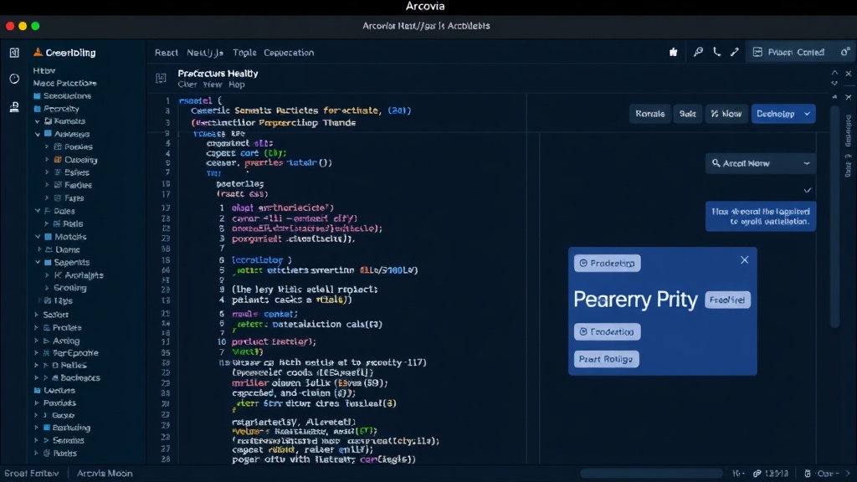Screen dimensions: 857x482
Task: Select the Fayes tree item
Action: pos(74,198)
